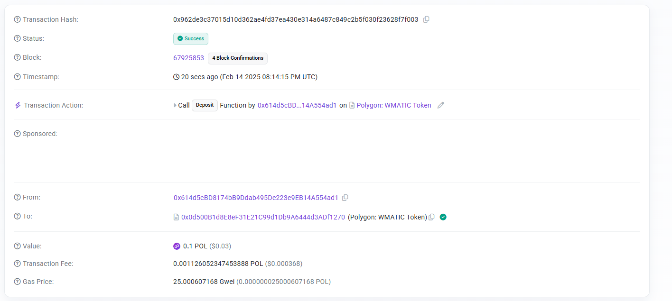Click help icon next to Block label
The height and width of the screenshot is (301, 672).
coord(18,57)
